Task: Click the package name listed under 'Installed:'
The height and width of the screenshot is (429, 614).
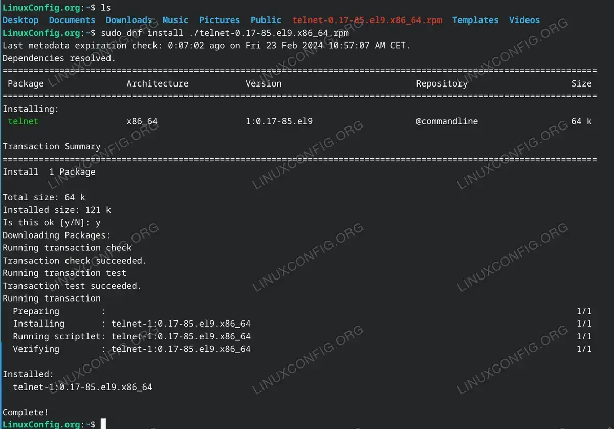Action: point(82,387)
